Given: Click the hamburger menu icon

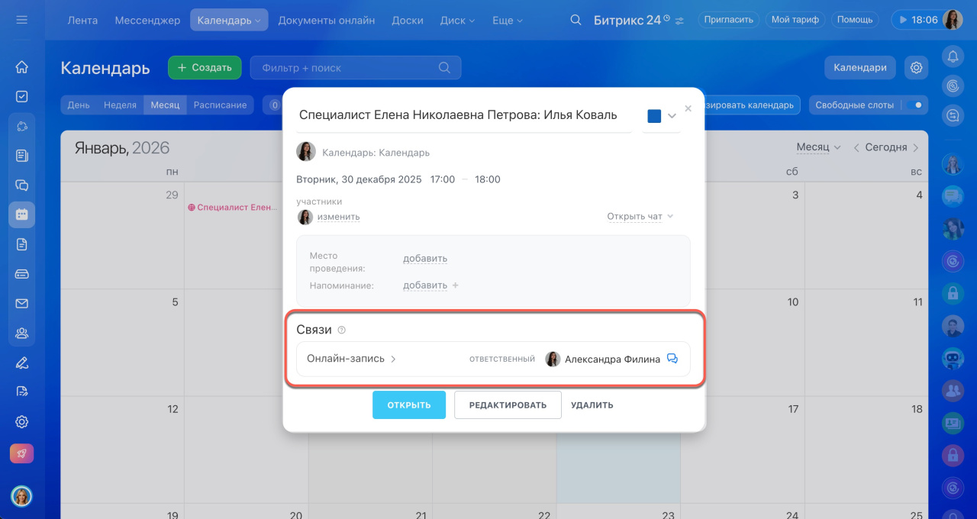Looking at the screenshot, I should click(x=21, y=20).
